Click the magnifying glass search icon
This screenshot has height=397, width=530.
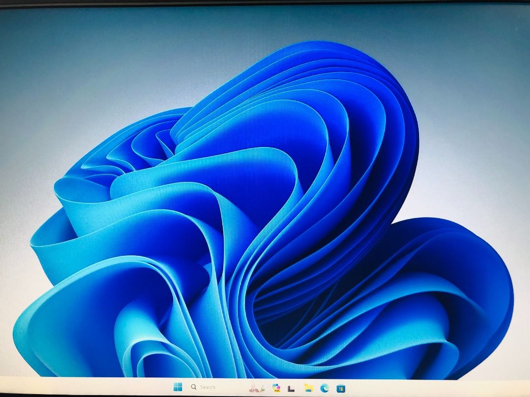[x=194, y=387]
